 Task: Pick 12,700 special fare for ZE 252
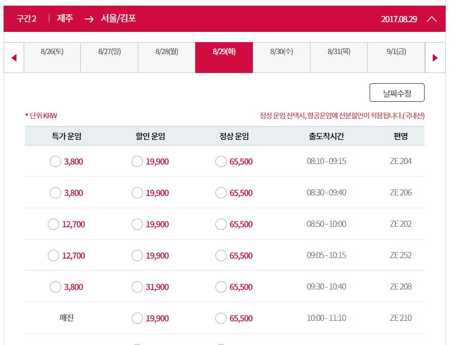coord(53,256)
